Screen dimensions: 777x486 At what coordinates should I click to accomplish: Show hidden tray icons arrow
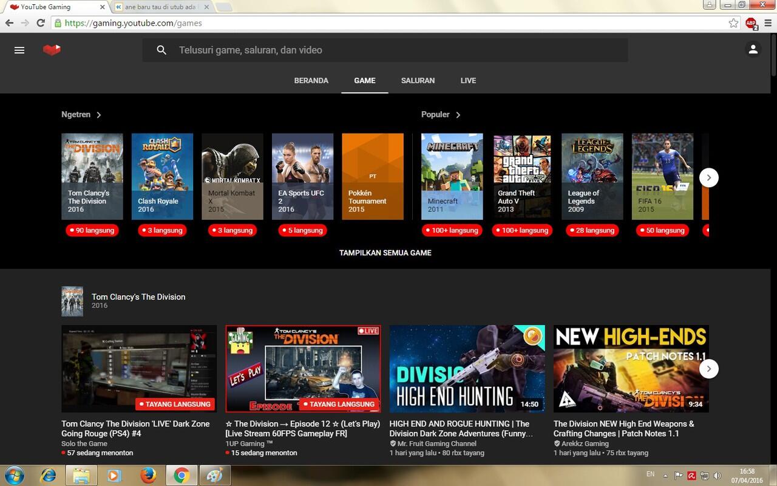click(x=666, y=476)
